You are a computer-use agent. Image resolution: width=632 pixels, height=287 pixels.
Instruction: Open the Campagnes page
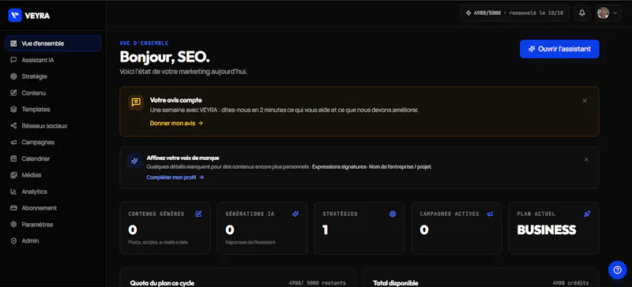(53, 142)
